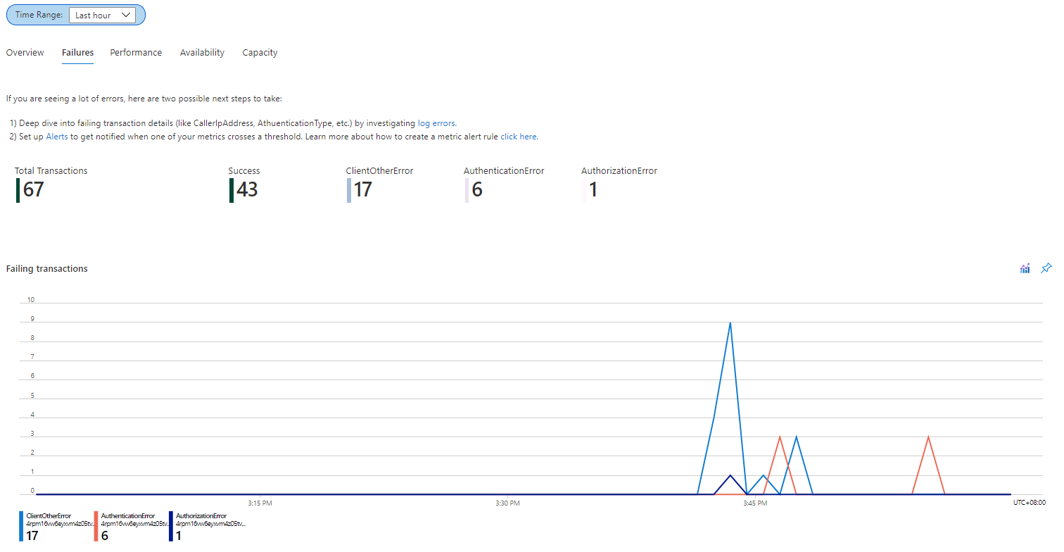
Task: Click the blue spike peaking at 9 on the chart
Action: (x=730, y=322)
